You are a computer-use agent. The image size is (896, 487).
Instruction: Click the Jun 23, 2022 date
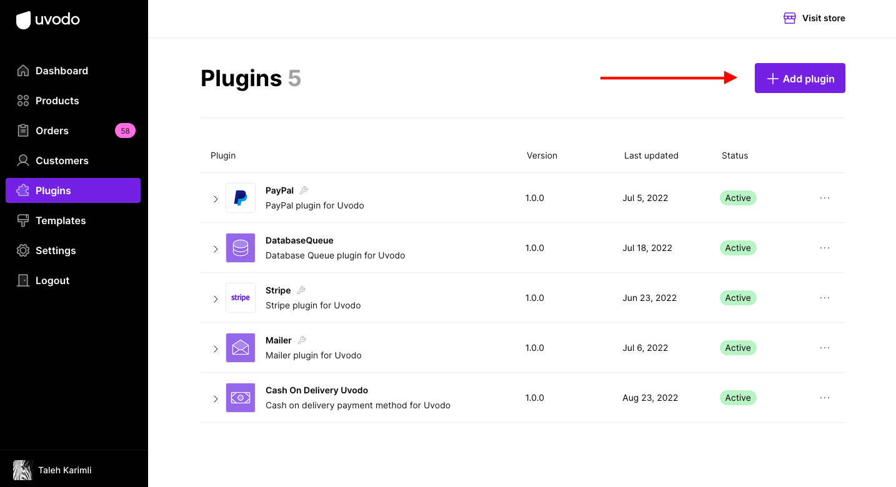pos(650,298)
